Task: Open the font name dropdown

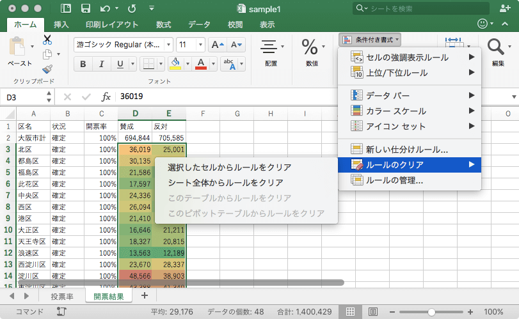Action: click(168, 45)
